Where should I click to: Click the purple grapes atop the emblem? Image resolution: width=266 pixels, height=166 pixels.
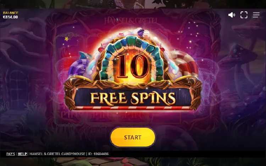coord(141,33)
